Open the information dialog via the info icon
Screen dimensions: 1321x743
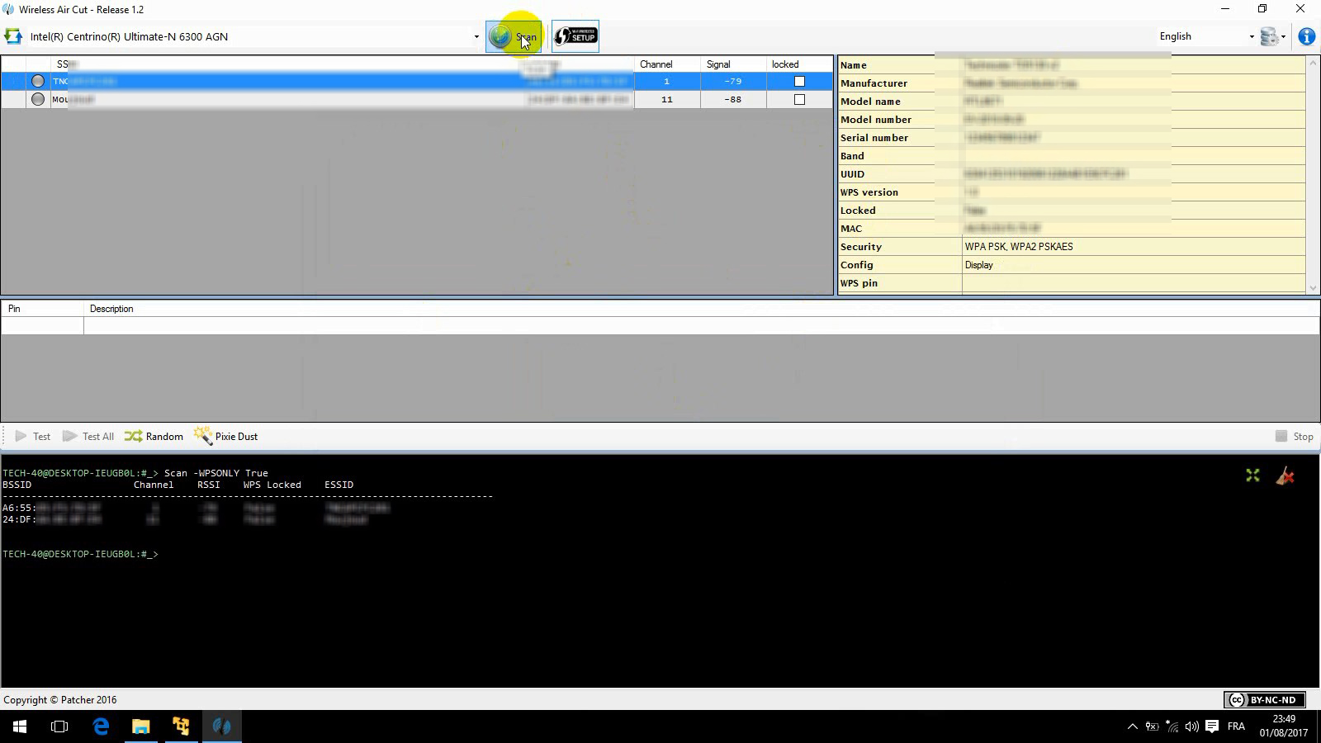(1307, 36)
